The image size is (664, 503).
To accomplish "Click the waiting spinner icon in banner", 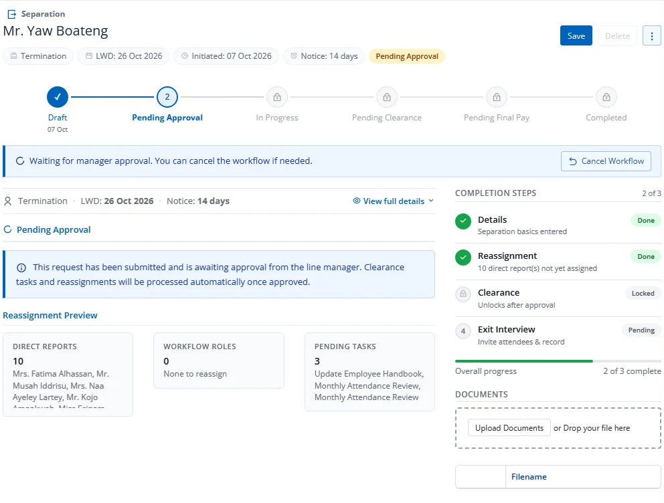I will pos(20,161).
